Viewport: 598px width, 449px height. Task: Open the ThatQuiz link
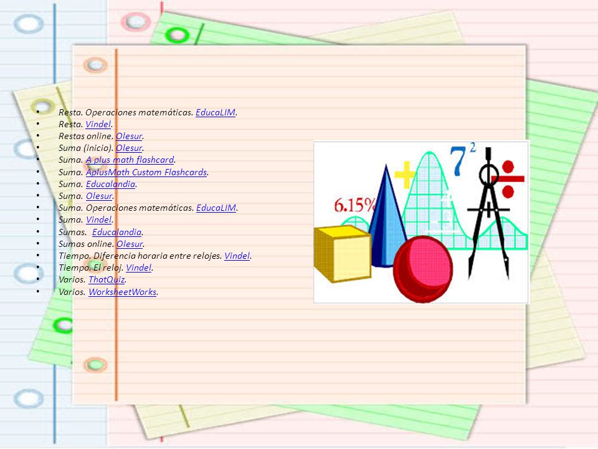pos(107,279)
